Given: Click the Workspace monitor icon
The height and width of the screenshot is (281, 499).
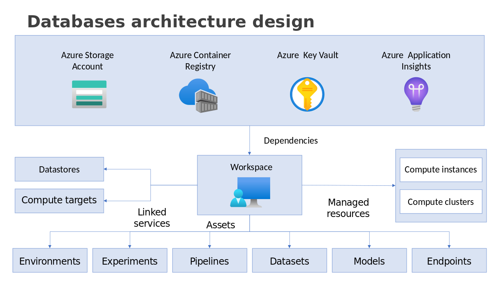Looking at the screenshot, I should click(250, 192).
